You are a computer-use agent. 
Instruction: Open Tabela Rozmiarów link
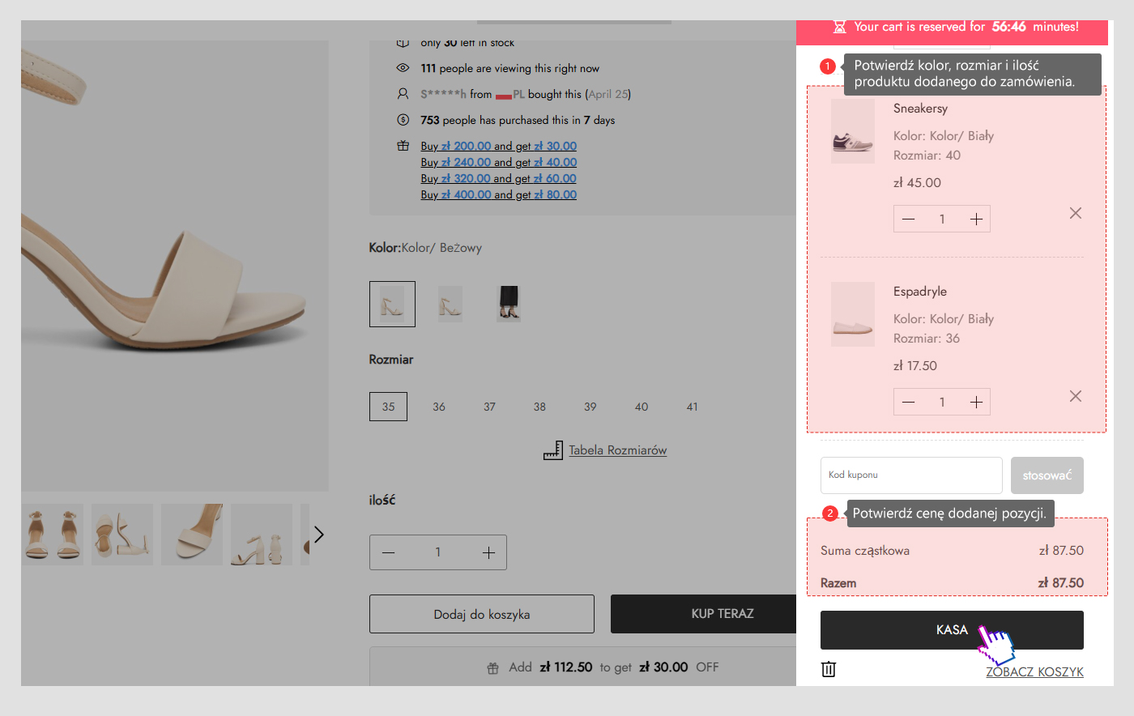coord(617,450)
